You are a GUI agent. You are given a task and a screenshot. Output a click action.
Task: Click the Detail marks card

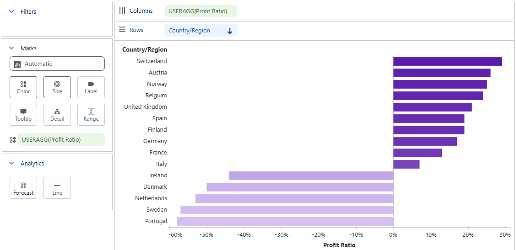click(x=57, y=114)
